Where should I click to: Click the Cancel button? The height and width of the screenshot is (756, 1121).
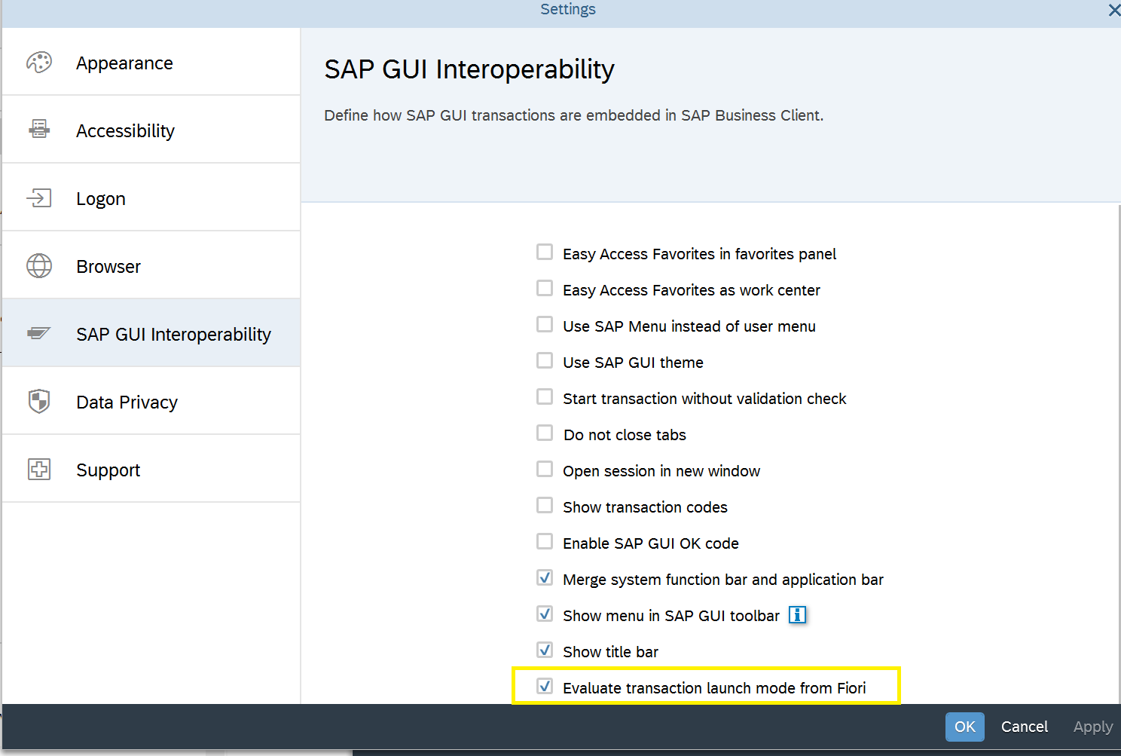point(1025,727)
